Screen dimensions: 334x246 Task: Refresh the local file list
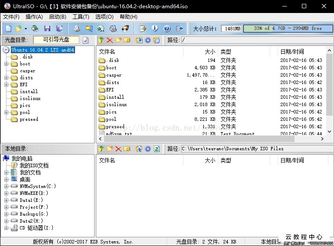tap(157, 149)
